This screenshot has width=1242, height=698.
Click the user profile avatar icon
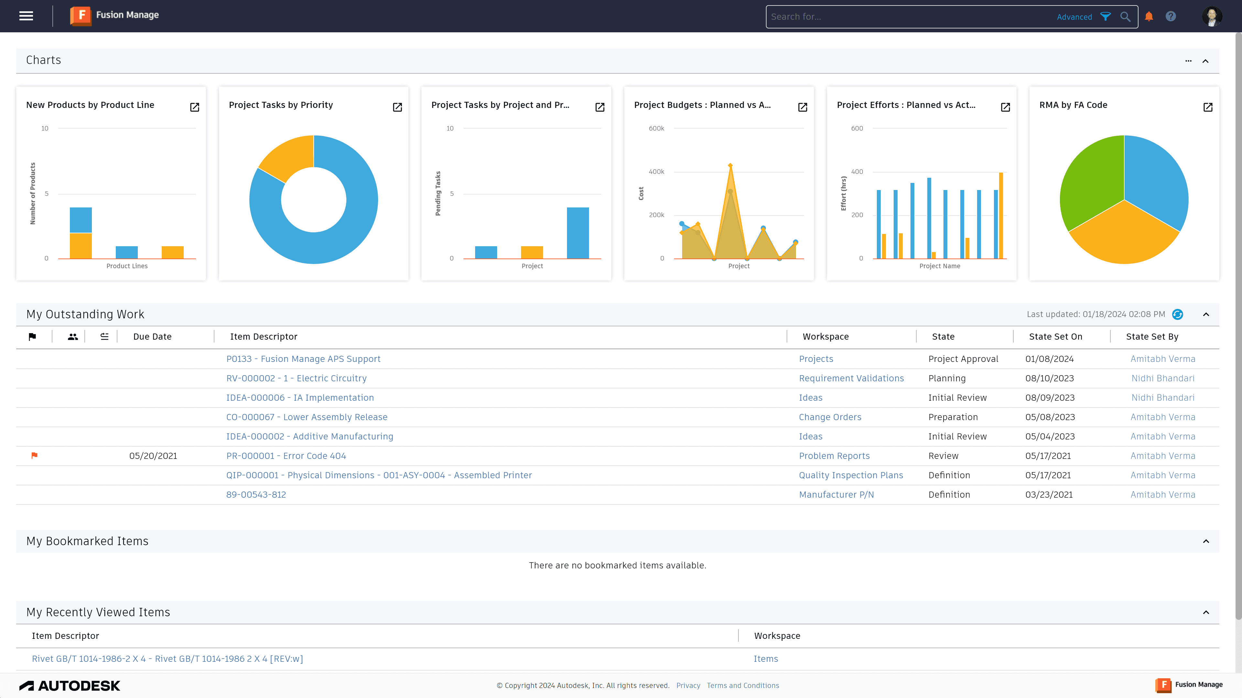(x=1212, y=16)
